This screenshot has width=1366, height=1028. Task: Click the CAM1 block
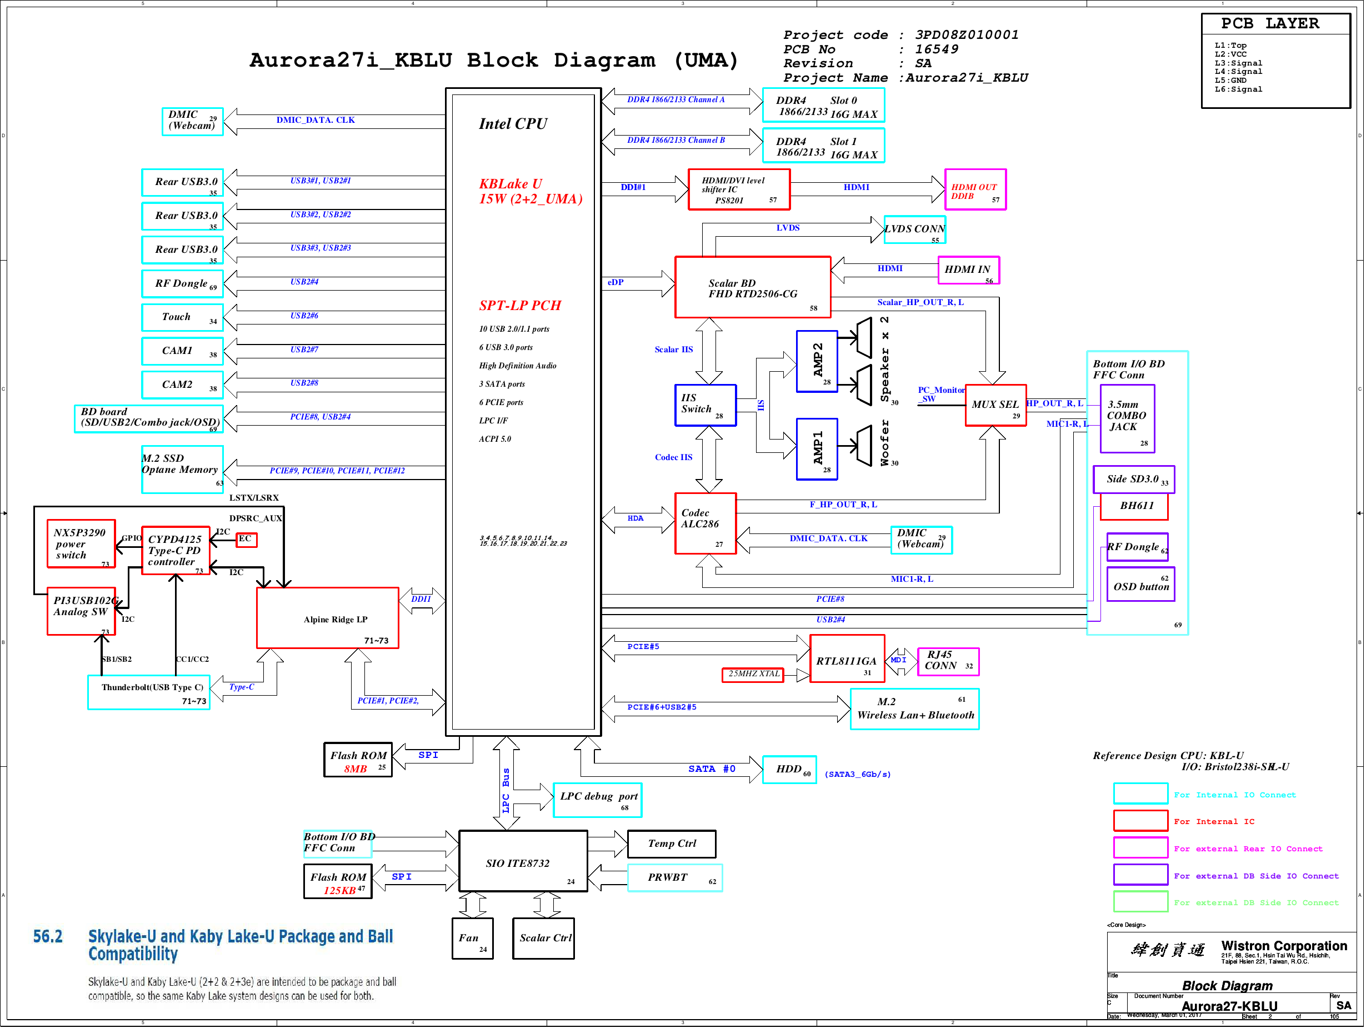182,352
